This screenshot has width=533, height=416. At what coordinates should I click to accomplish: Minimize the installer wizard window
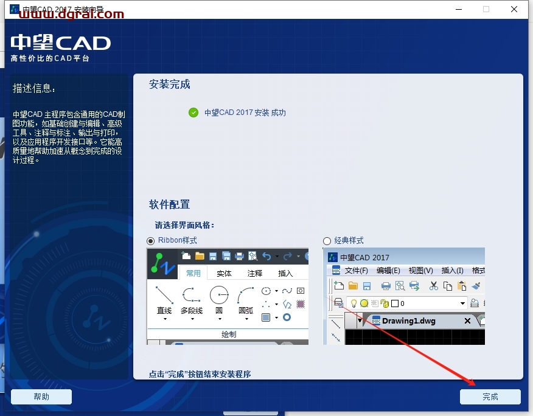[x=459, y=9]
